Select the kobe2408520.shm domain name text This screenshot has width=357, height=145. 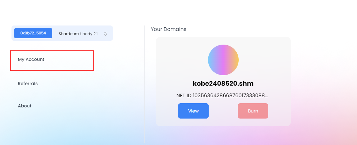point(223,83)
